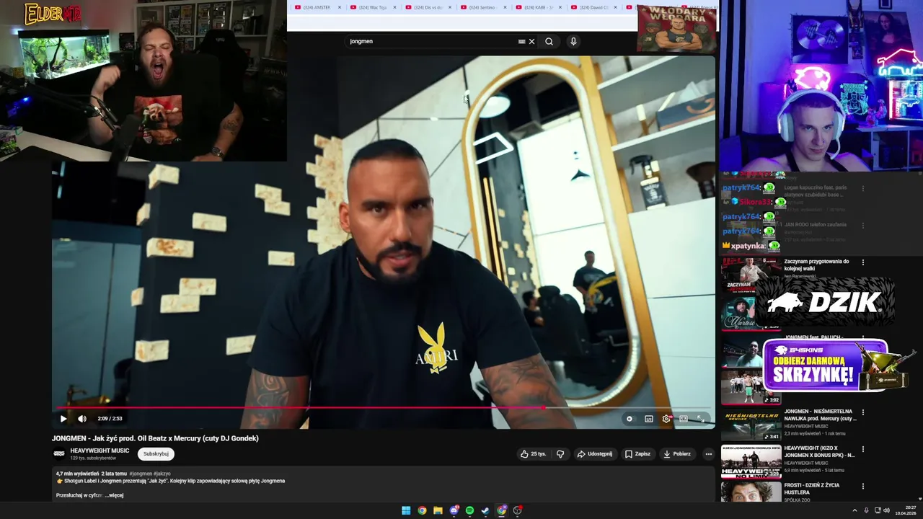Click the tray microphone icon
This screenshot has height=519, width=923.
pos(866,510)
